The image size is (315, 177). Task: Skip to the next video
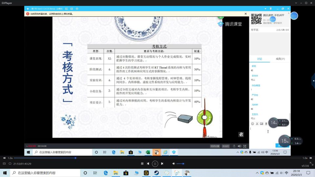(x=162, y=164)
